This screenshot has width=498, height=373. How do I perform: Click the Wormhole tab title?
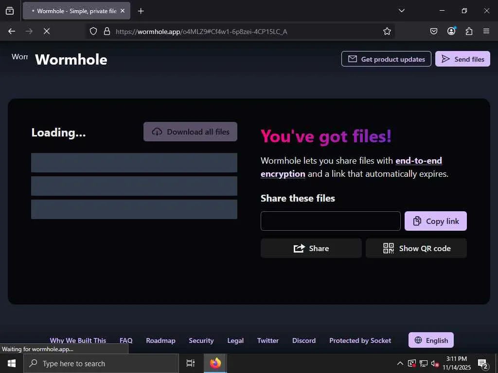point(77,11)
